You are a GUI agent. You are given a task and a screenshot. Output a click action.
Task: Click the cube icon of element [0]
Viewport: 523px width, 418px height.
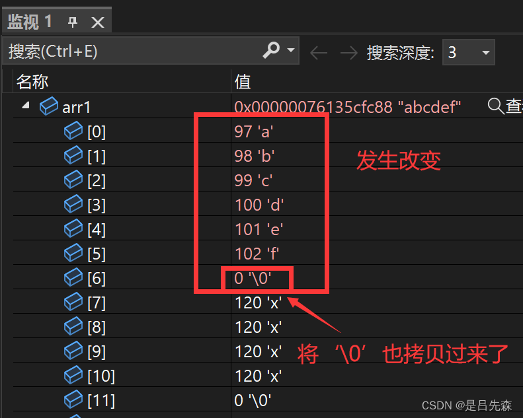click(73, 131)
